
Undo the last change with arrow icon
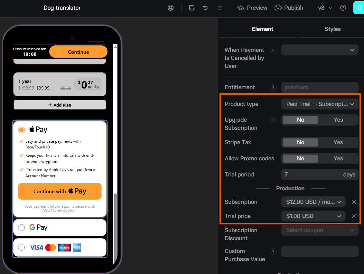pos(205,8)
